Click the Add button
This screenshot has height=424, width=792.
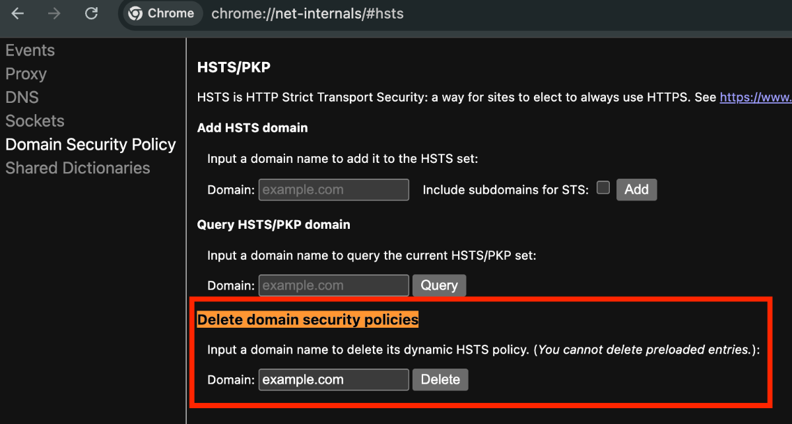(636, 189)
